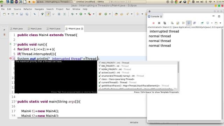Click Display Selected Console icon
Screen dimensions: 224x126
(x=208, y=23)
